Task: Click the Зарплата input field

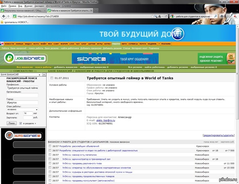Action: [x=28, y=117]
